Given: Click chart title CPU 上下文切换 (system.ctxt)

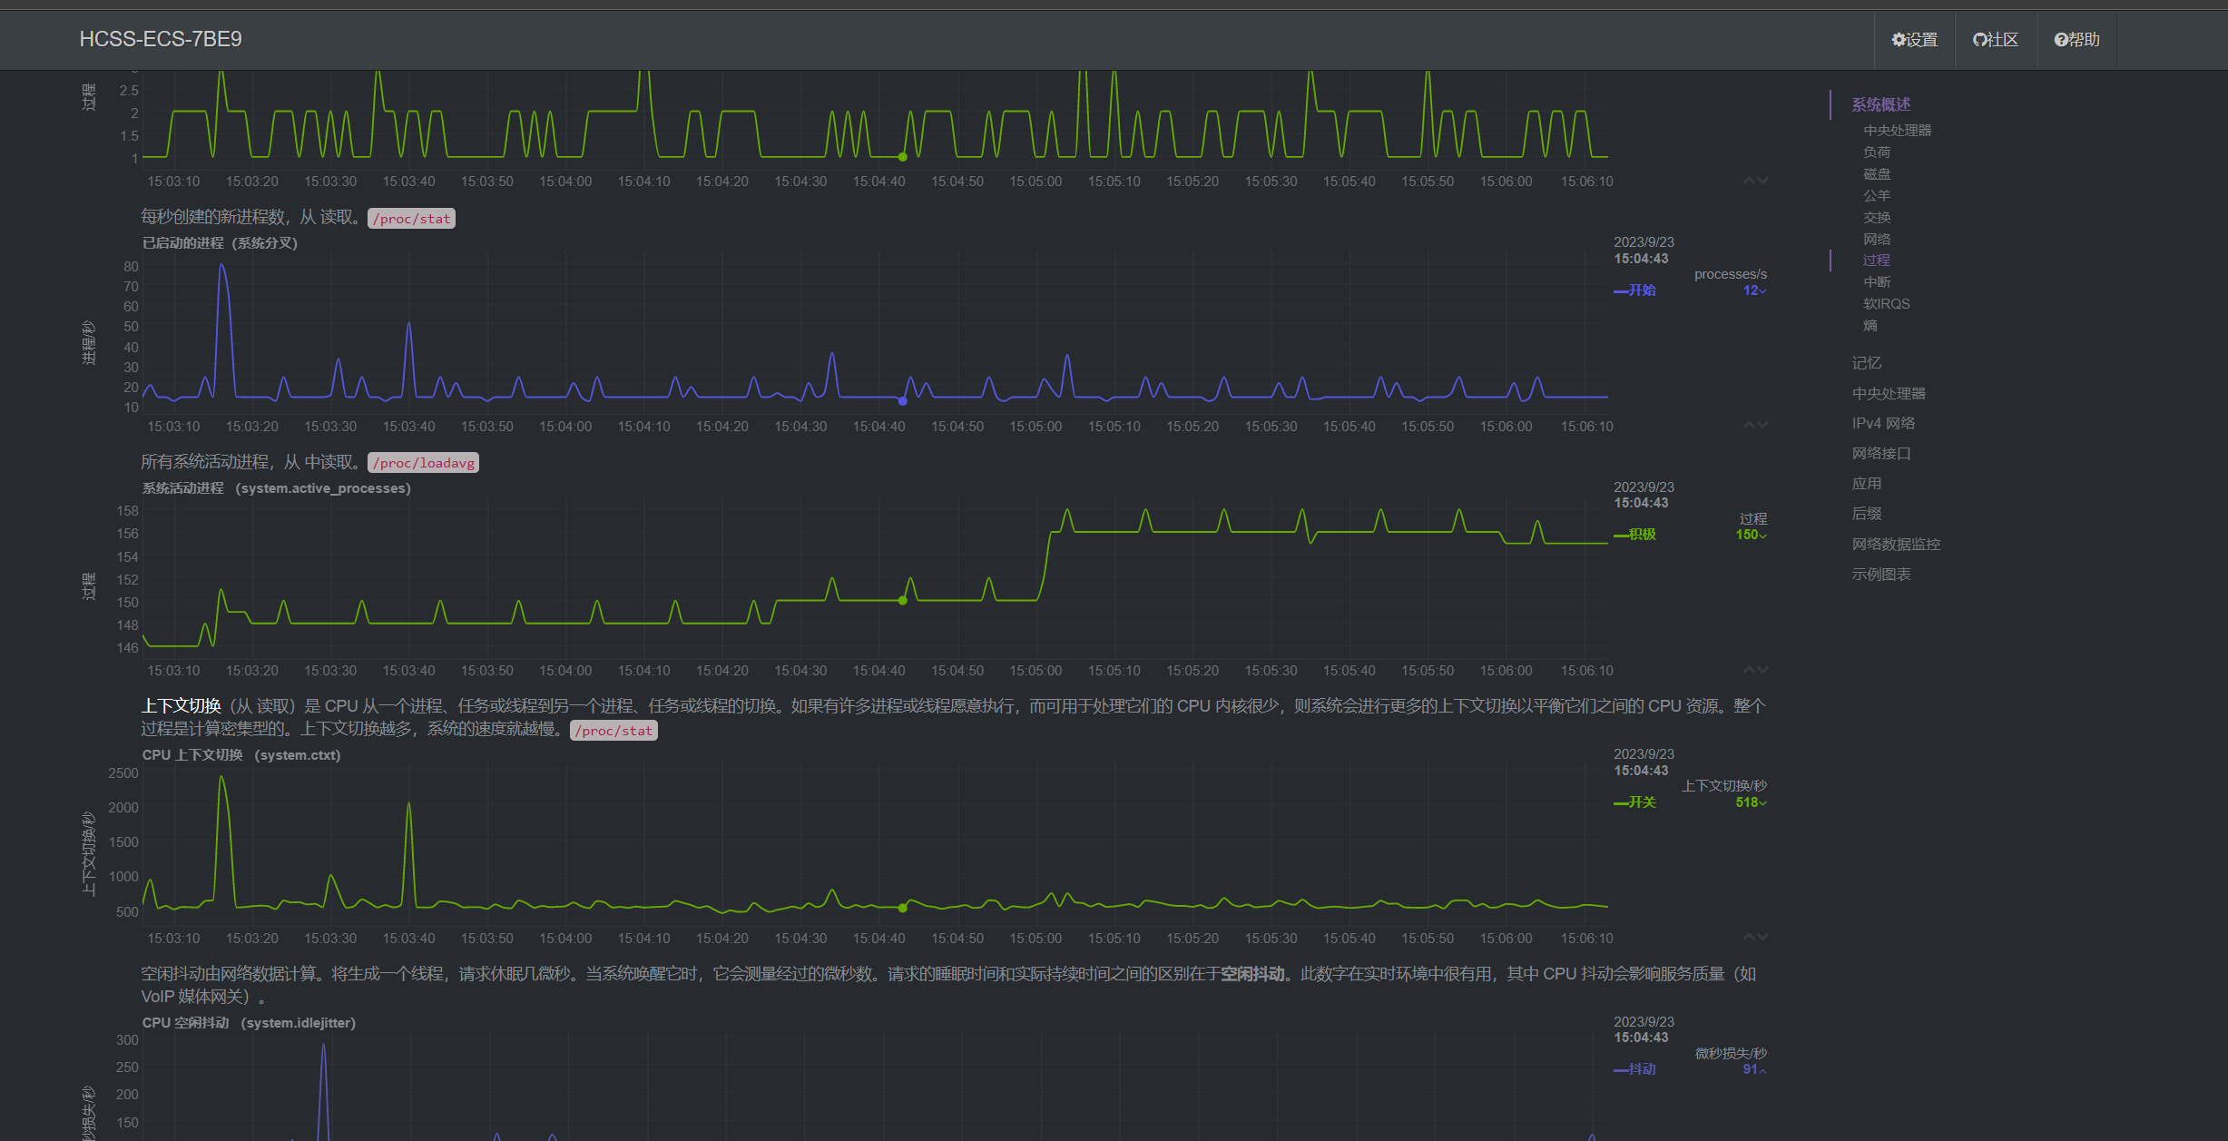Looking at the screenshot, I should 241,755.
